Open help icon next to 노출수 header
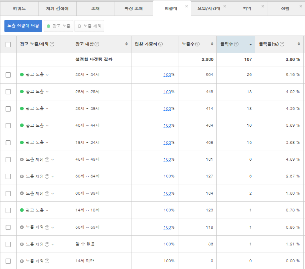The image size is (305, 269). click(x=197, y=44)
